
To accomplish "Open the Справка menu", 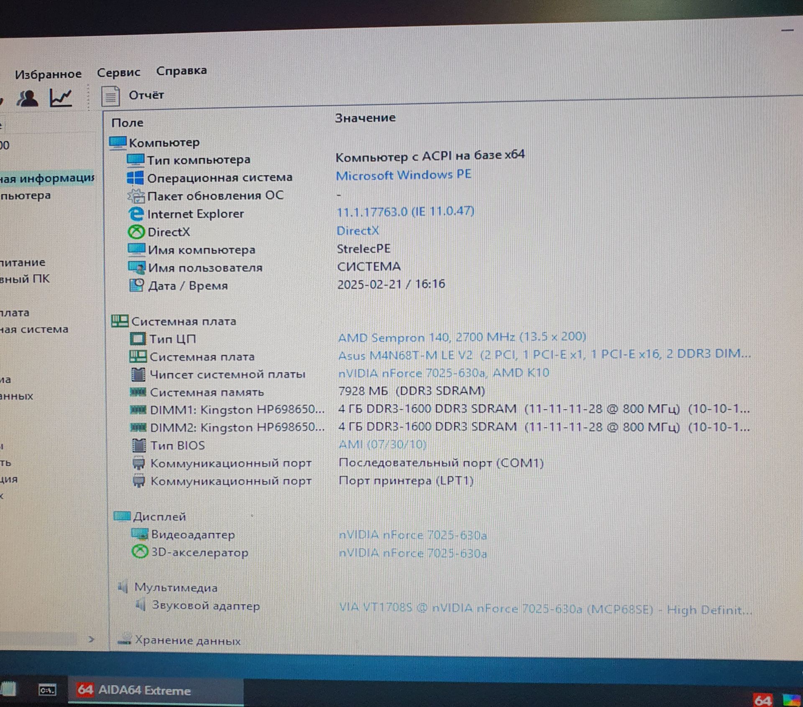I will [x=182, y=71].
